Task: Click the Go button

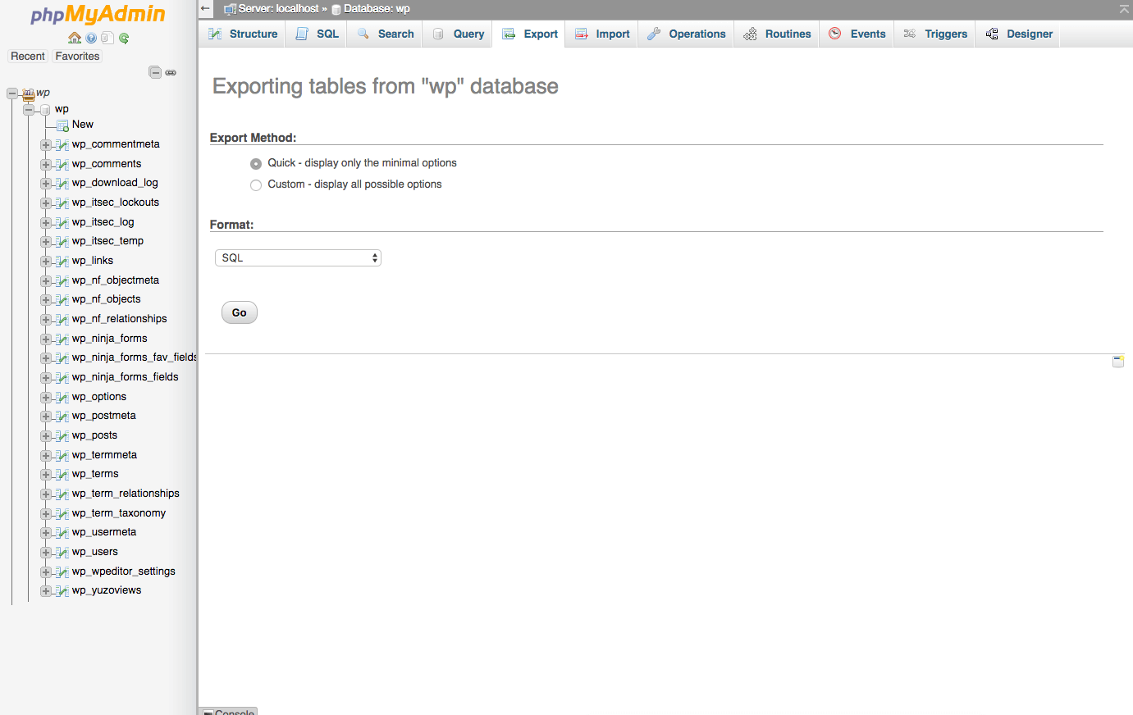Action: click(x=240, y=312)
